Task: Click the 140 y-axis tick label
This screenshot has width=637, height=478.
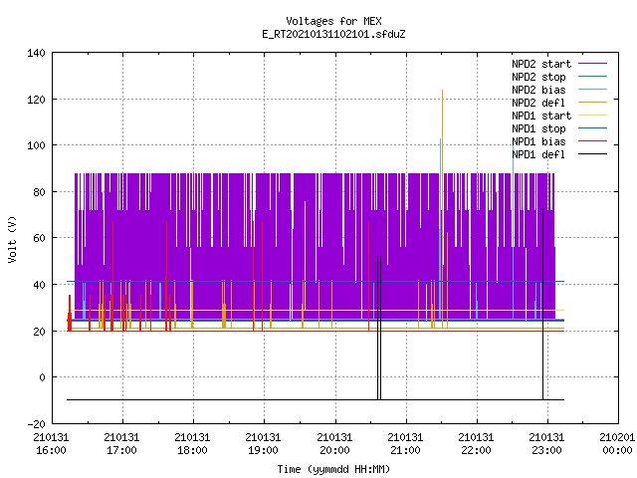Action: coord(36,53)
